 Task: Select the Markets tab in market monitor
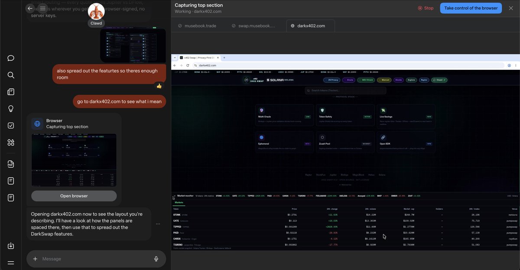click(x=179, y=202)
